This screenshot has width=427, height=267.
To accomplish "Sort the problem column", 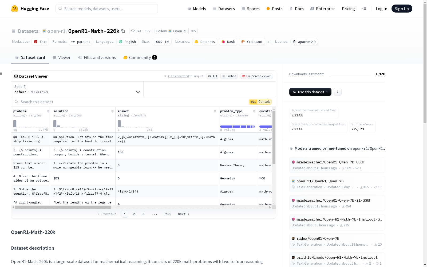I will click(x=48, y=111).
